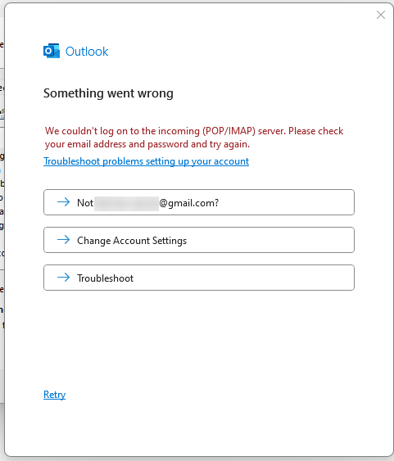The image size is (394, 461).
Task: Click the red POP/IMAP server error message
Action: (194, 138)
